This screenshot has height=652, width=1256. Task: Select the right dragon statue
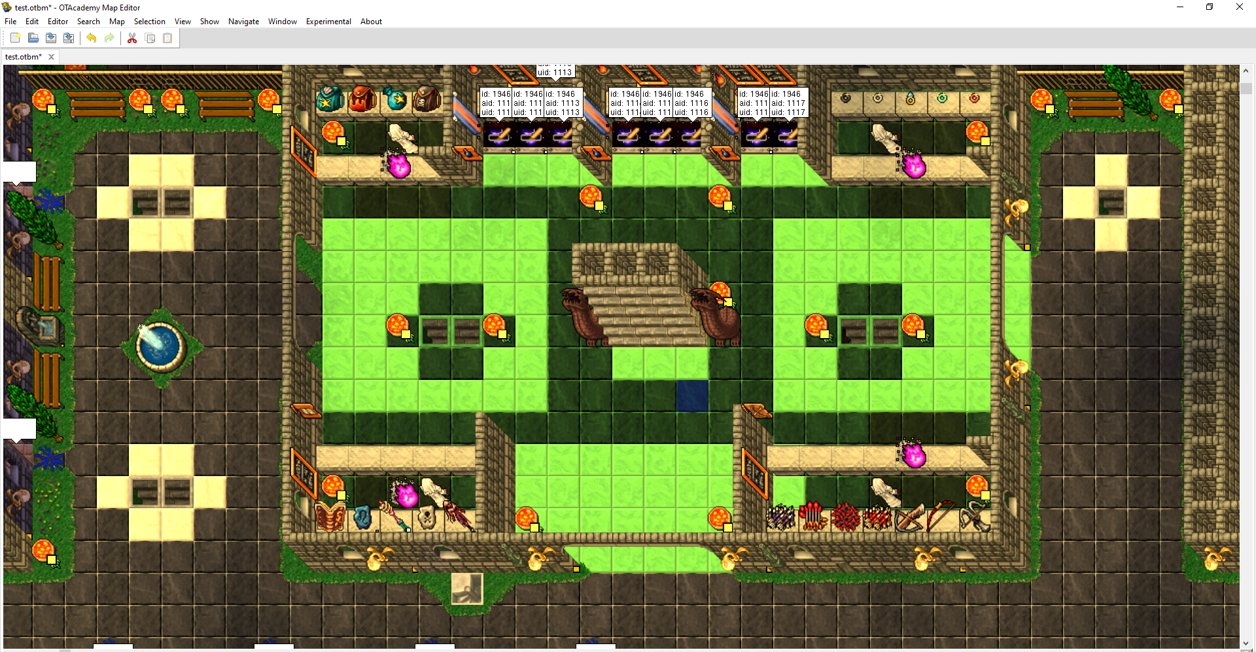(x=716, y=317)
